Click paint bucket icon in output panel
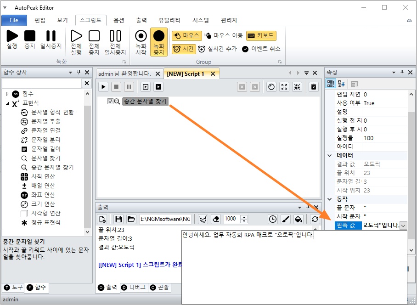Image resolution: width=417 pixels, height=305 pixels. [x=298, y=219]
